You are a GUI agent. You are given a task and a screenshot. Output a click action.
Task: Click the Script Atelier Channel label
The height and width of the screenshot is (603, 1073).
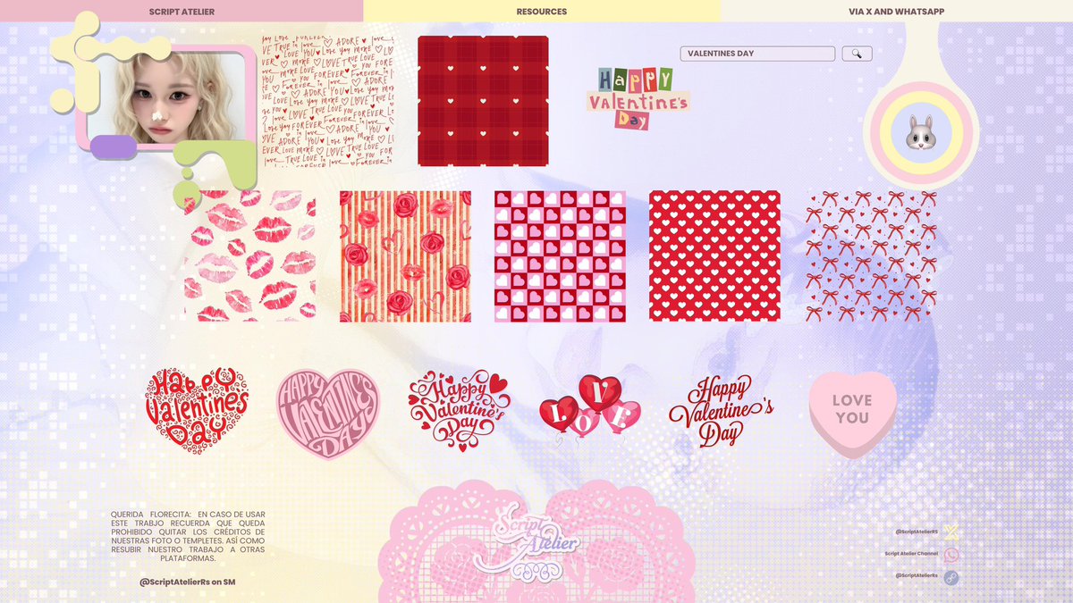coord(911,554)
